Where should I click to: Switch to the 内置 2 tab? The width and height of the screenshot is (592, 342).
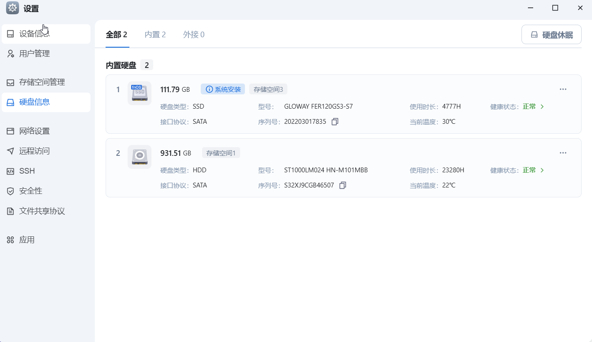(155, 35)
